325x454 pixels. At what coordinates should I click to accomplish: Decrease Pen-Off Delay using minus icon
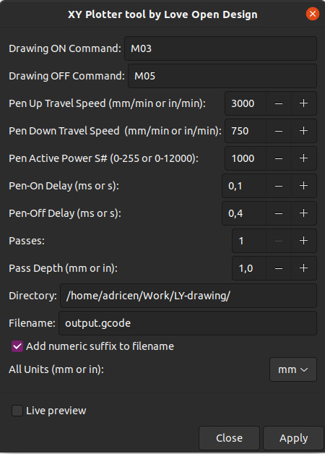pyautogui.click(x=279, y=213)
